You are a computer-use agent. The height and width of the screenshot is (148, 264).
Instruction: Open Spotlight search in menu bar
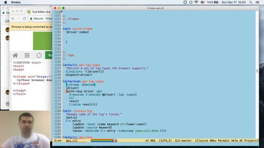(x=251, y=2)
